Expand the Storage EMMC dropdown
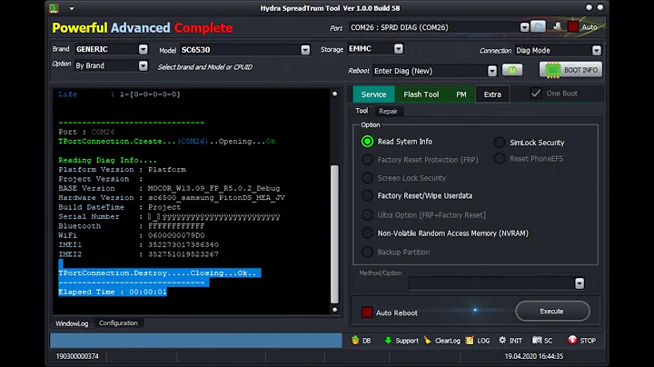This screenshot has width=654, height=367. pyautogui.click(x=399, y=49)
